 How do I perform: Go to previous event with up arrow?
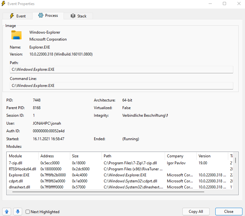click(7, 212)
